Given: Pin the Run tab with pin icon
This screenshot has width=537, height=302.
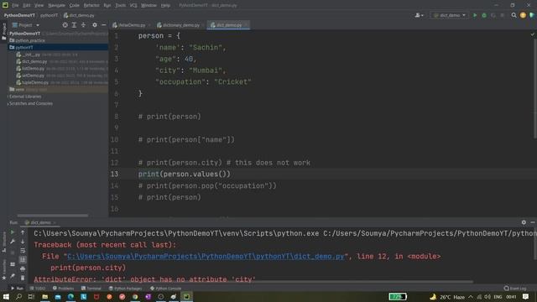Looking at the screenshot, I should point(13,276).
